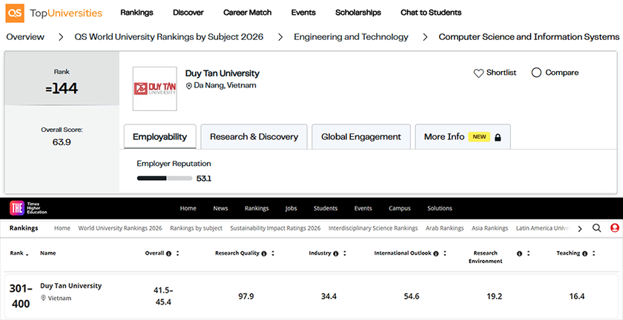623x320 pixels.
Task: Click Computer Science and Information Systems breadcrumb
Action: pos(529,37)
